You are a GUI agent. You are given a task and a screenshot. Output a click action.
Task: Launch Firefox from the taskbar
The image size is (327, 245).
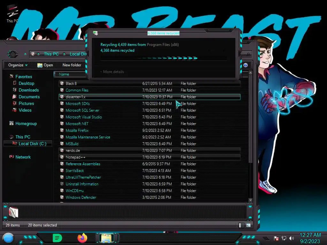click(82, 238)
